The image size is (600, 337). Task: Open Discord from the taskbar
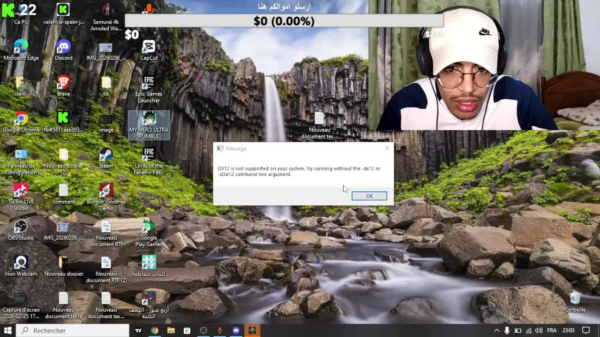(236, 330)
